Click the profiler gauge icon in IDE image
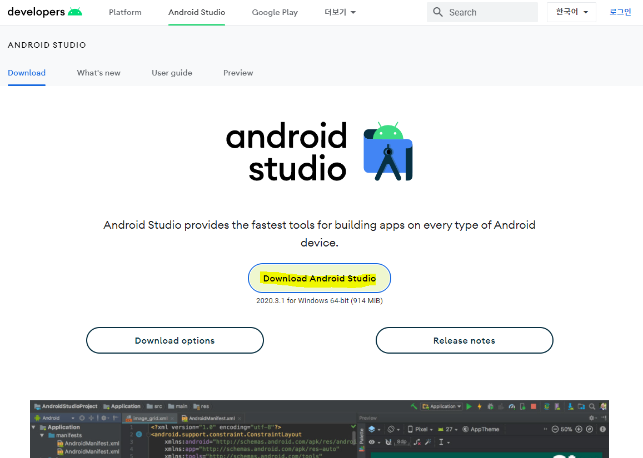The height and width of the screenshot is (458, 643). coord(512,406)
